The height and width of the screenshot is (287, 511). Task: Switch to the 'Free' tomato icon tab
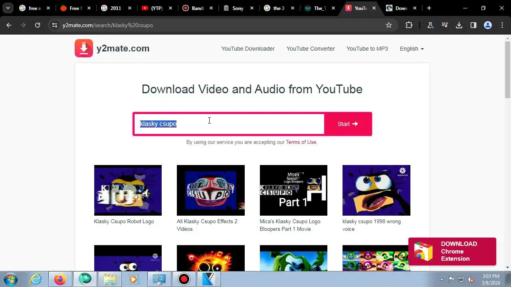[x=75, y=8]
